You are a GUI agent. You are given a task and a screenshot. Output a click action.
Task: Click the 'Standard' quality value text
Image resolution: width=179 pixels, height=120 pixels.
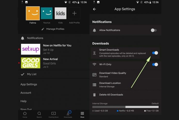coord(104,77)
